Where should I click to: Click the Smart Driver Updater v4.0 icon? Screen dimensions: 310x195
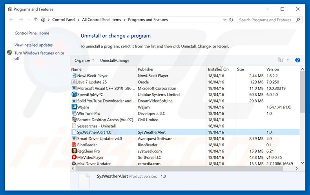pyautogui.click(x=74, y=139)
